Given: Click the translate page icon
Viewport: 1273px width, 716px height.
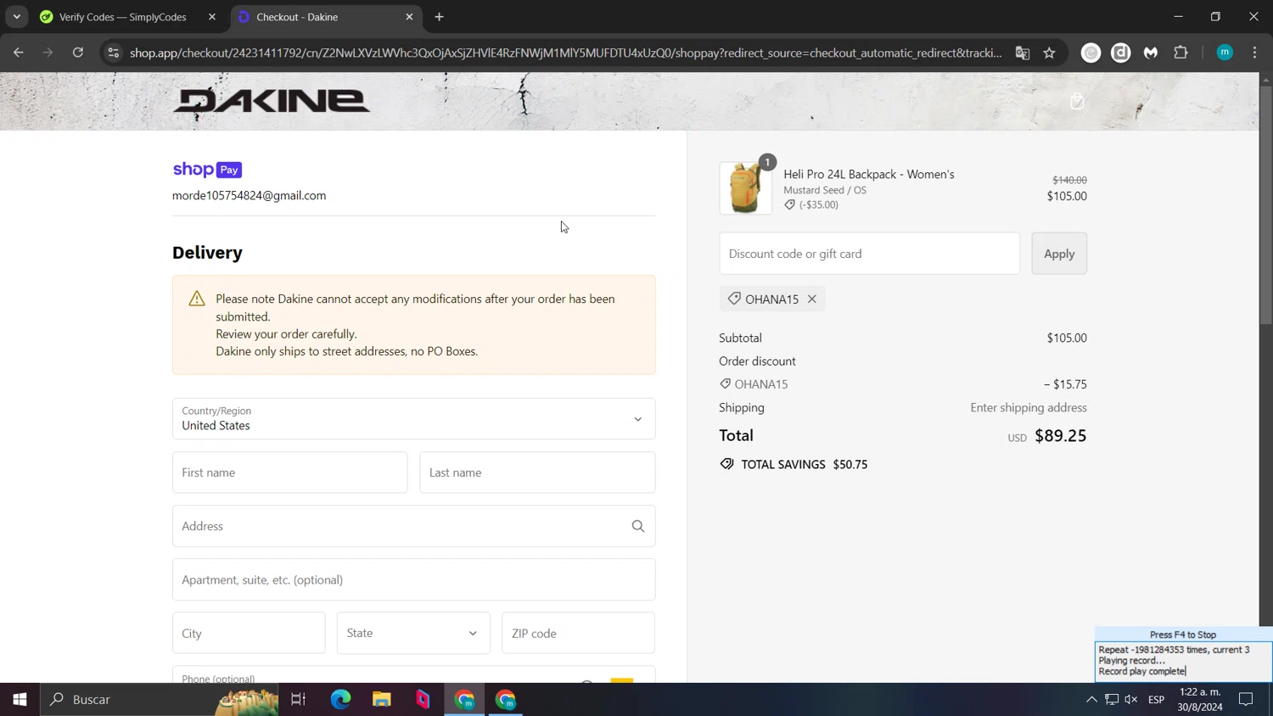Looking at the screenshot, I should tap(1023, 53).
